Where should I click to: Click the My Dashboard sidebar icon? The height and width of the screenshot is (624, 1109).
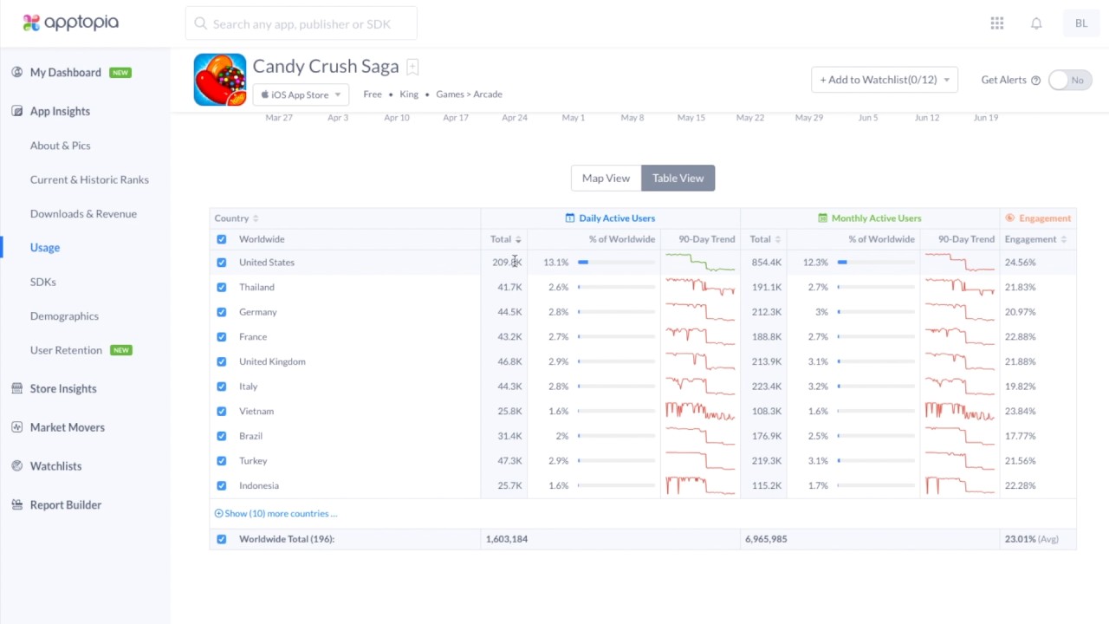point(17,72)
